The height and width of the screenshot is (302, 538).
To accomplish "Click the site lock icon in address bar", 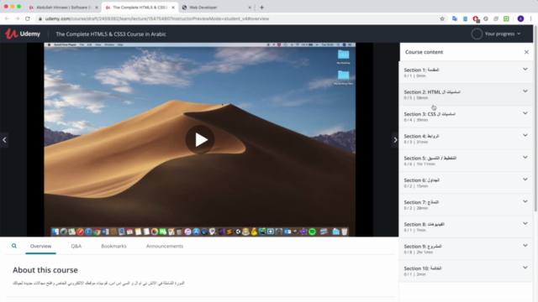I will 40,18.
